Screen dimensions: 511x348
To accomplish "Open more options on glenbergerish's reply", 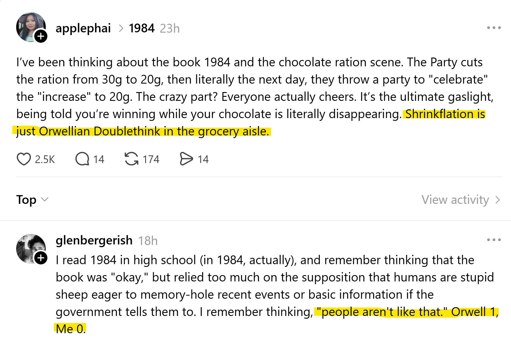I will pos(494,240).
